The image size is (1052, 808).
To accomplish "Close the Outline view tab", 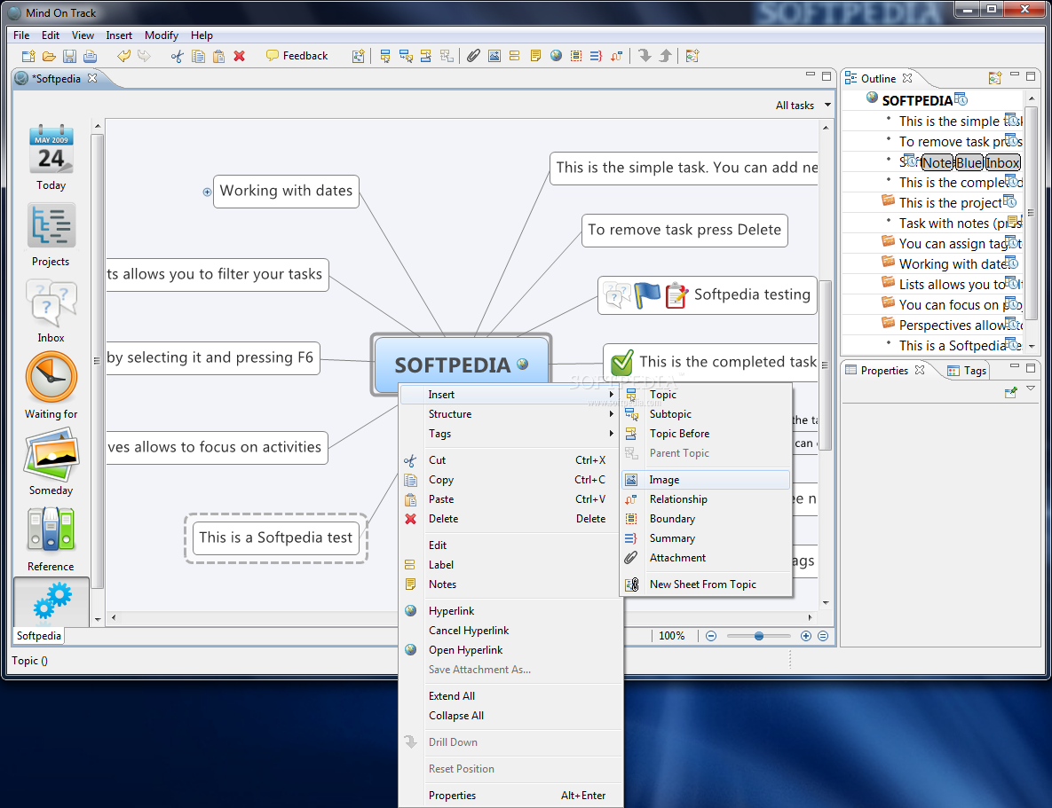I will (907, 78).
